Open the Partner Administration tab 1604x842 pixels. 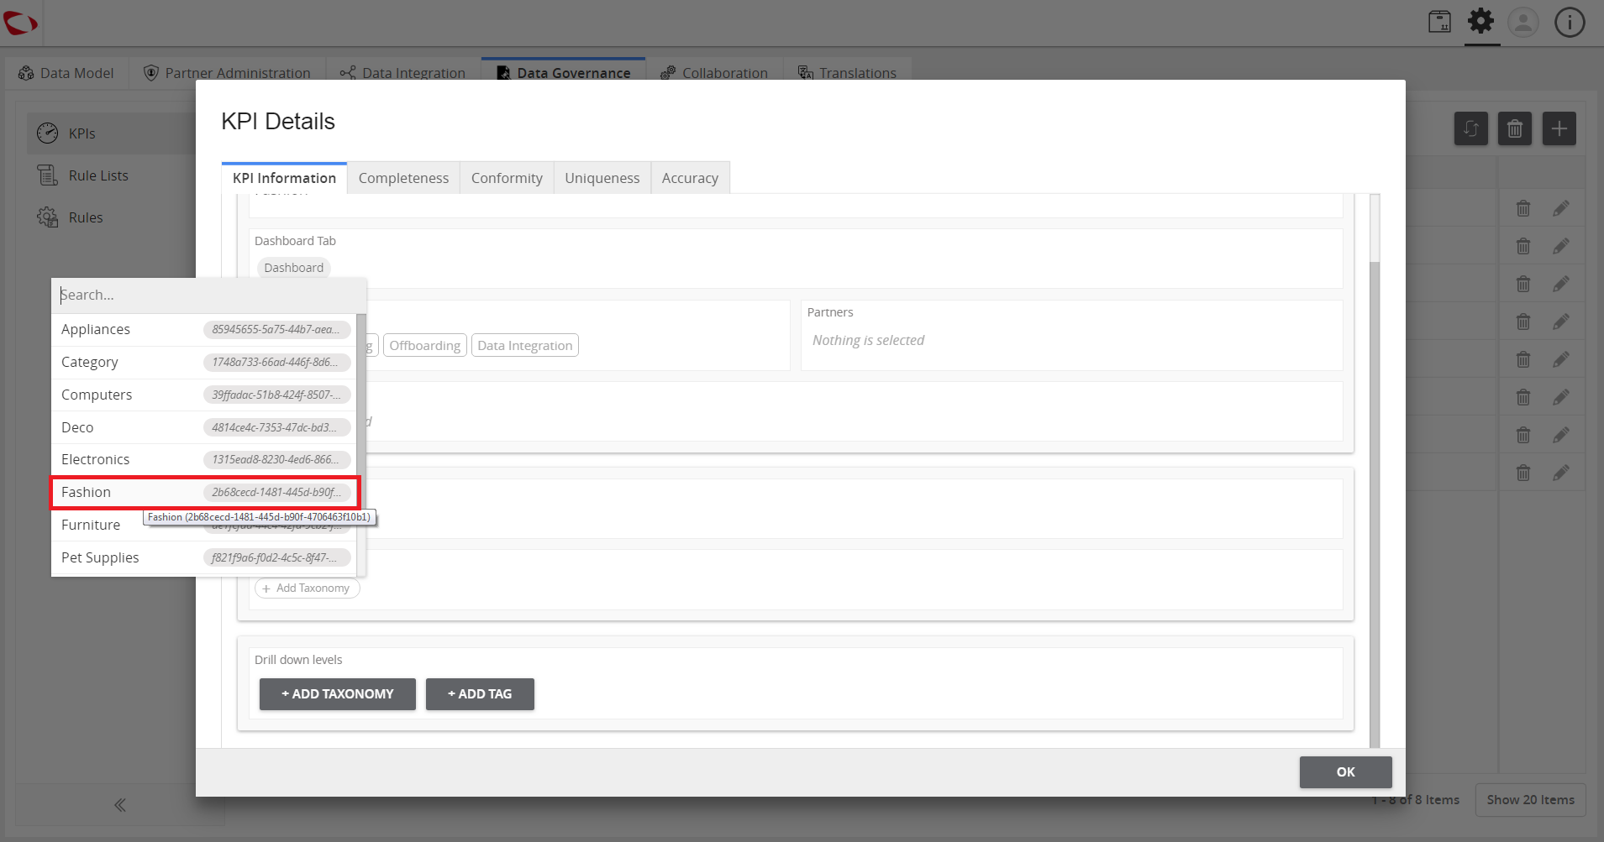[x=227, y=73]
